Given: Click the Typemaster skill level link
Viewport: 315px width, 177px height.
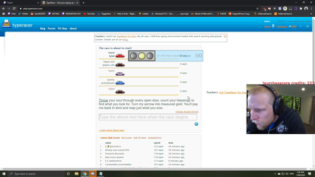Looking at the screenshot, I should click(282, 27).
